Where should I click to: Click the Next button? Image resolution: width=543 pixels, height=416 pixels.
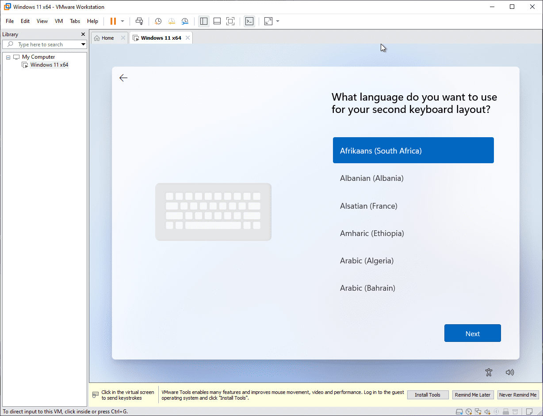point(473,334)
